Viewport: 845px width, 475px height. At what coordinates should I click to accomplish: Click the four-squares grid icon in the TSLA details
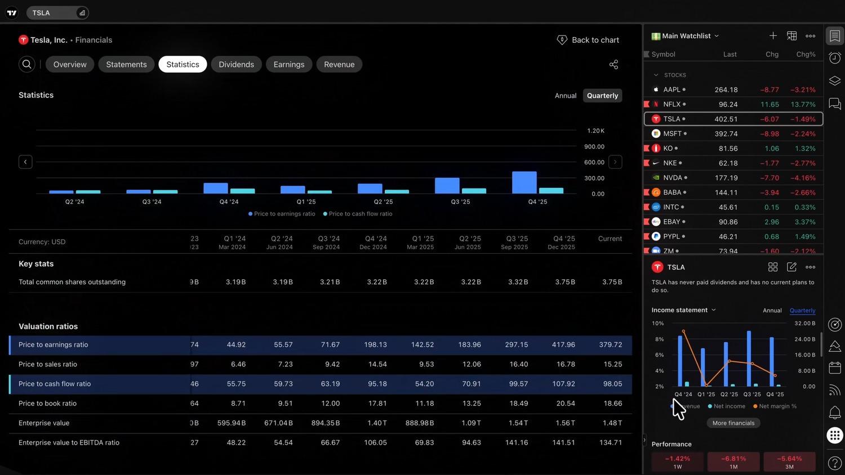tap(773, 267)
